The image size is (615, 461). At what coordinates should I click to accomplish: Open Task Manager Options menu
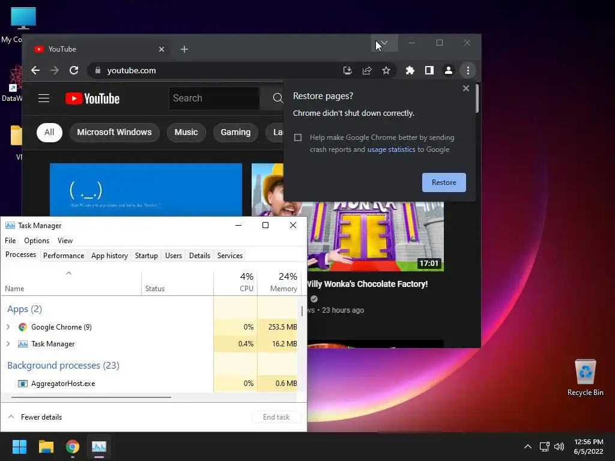pos(37,240)
